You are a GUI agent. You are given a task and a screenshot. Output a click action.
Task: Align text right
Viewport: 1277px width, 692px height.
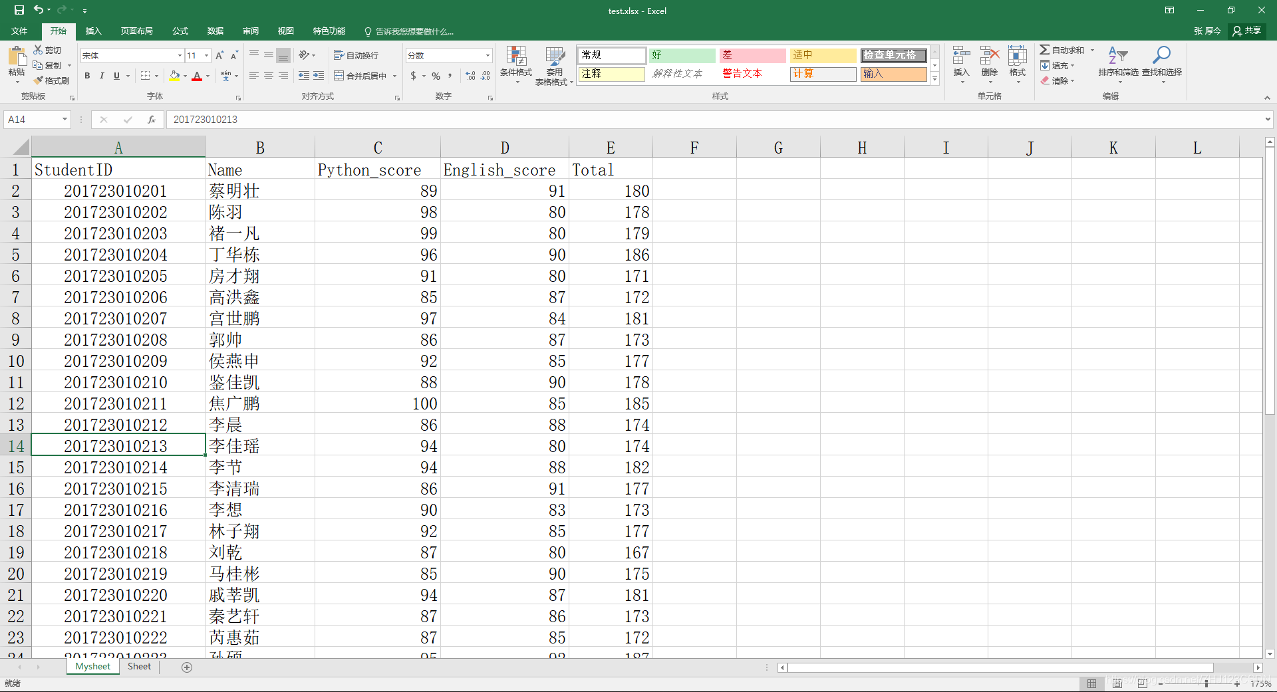pos(283,76)
